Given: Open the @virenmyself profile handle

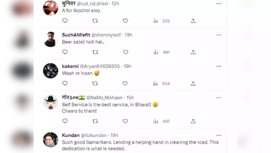Looking at the screenshot, I should pos(106,35).
